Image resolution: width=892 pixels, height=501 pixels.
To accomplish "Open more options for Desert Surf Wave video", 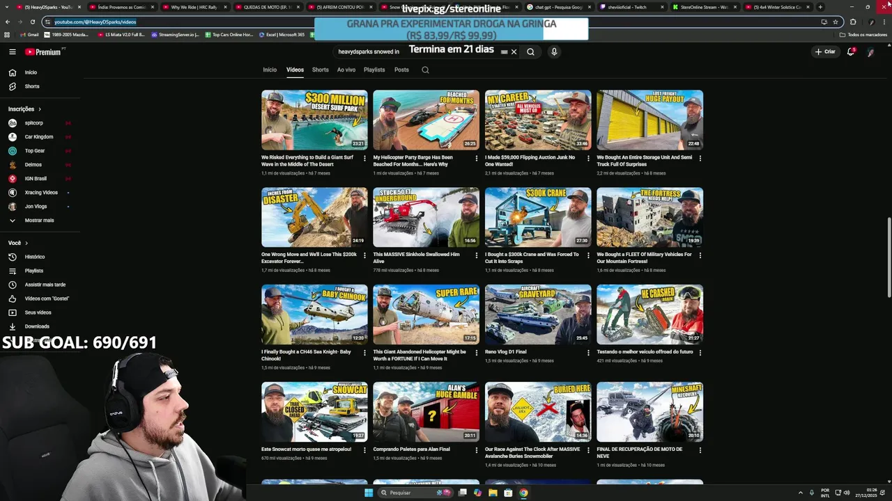I will tap(364, 158).
